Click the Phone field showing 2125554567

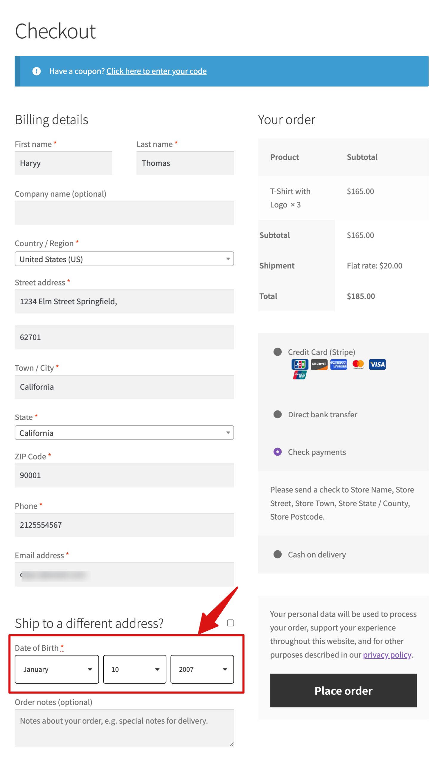point(124,525)
